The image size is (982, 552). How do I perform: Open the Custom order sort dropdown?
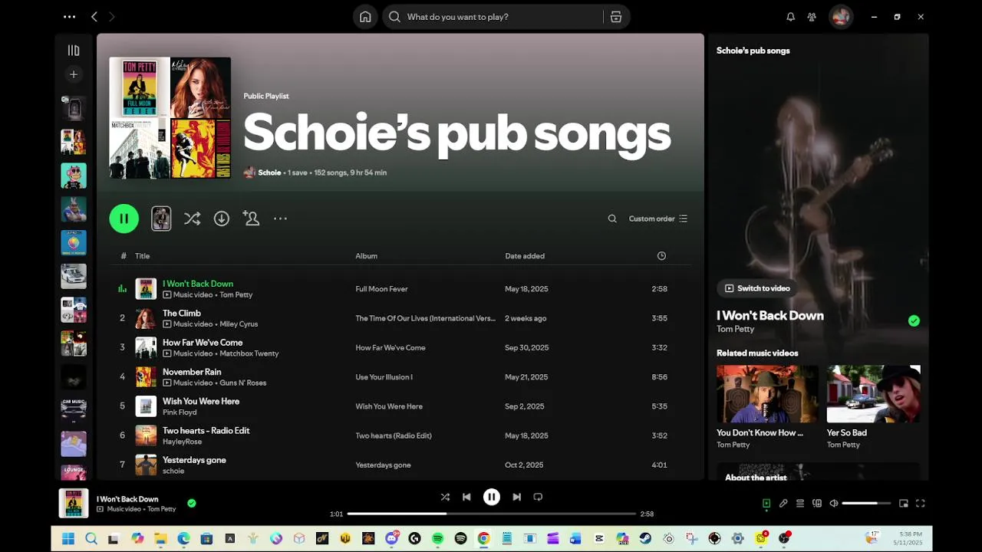click(658, 219)
